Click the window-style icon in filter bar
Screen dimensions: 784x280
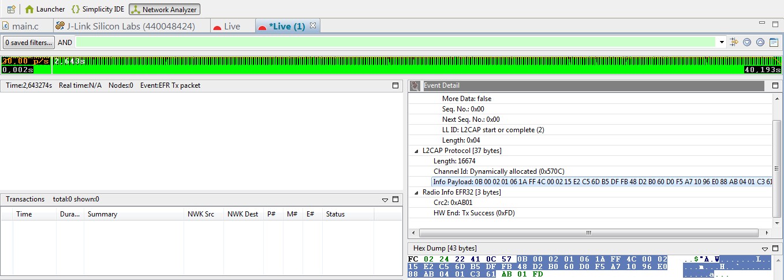[x=774, y=42]
